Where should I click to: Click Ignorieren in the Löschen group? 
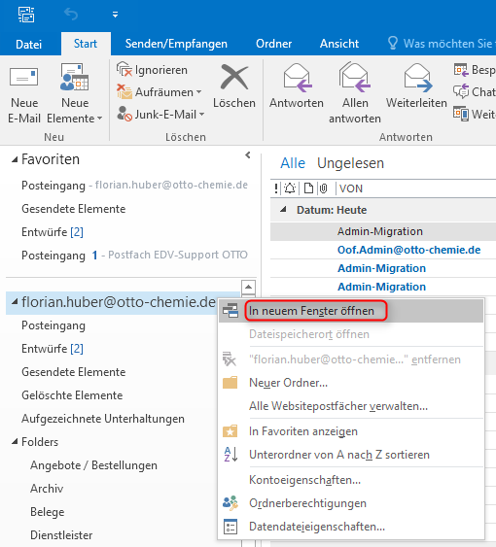point(153,70)
